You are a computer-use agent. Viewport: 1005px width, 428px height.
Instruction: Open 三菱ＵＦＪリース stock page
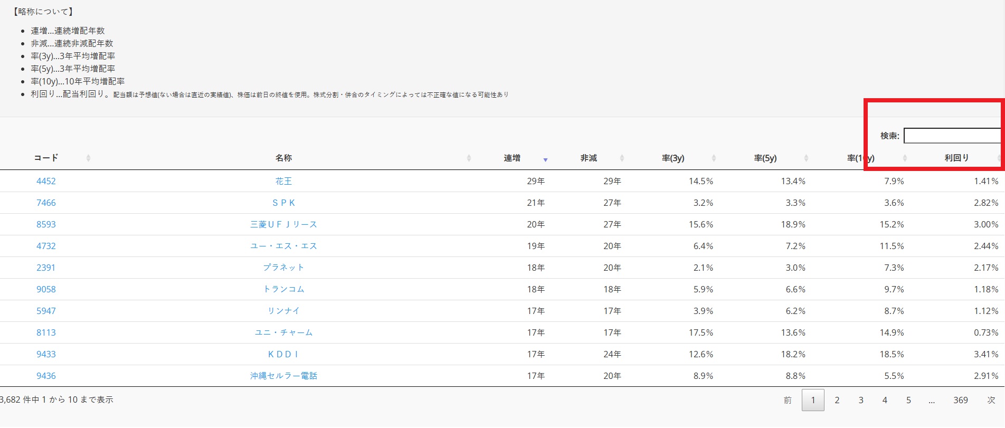283,225
